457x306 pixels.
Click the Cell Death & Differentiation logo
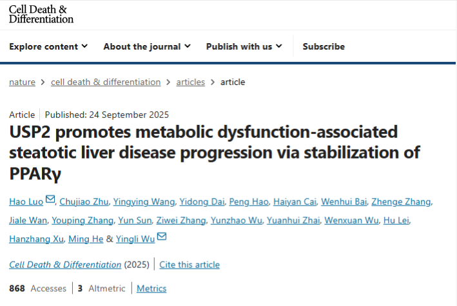coord(41,14)
